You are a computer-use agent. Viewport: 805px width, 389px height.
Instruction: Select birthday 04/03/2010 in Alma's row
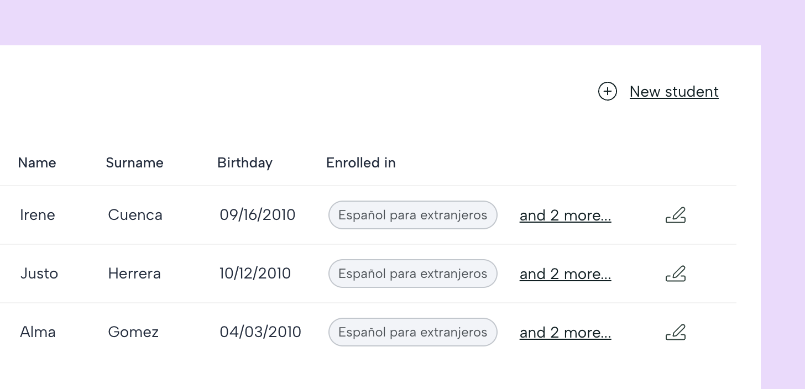point(260,332)
